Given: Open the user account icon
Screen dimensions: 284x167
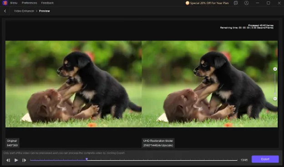Looking at the screenshot, I should pos(246,3).
